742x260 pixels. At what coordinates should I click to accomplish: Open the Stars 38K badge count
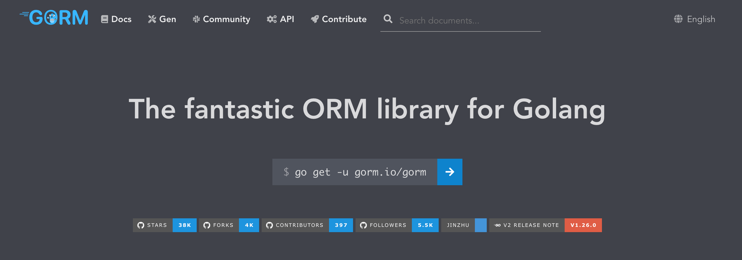pos(185,225)
